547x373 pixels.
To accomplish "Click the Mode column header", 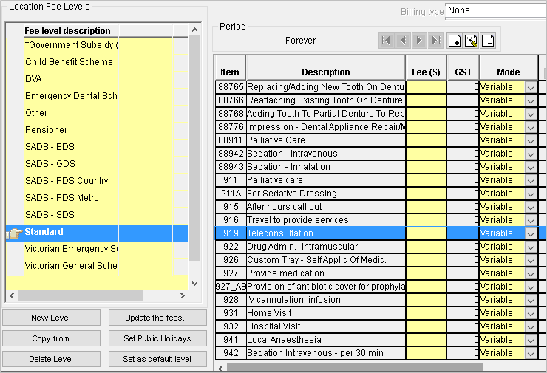I will [x=509, y=68].
